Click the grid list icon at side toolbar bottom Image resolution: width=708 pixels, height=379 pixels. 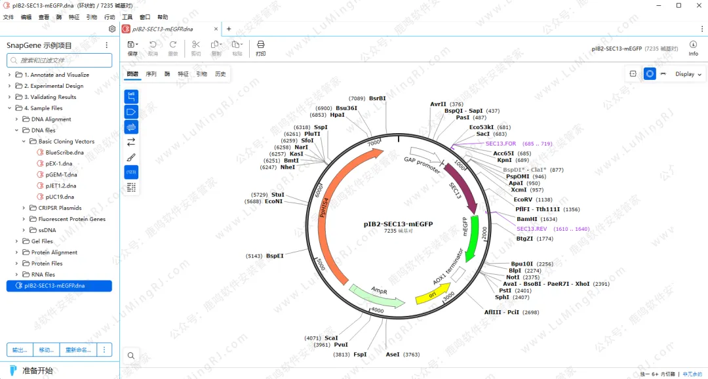[131, 188]
